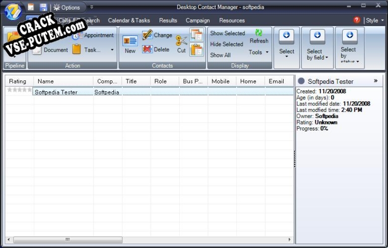The height and width of the screenshot is (248, 388).
Task: Click the New contact card icon
Action: (x=130, y=44)
